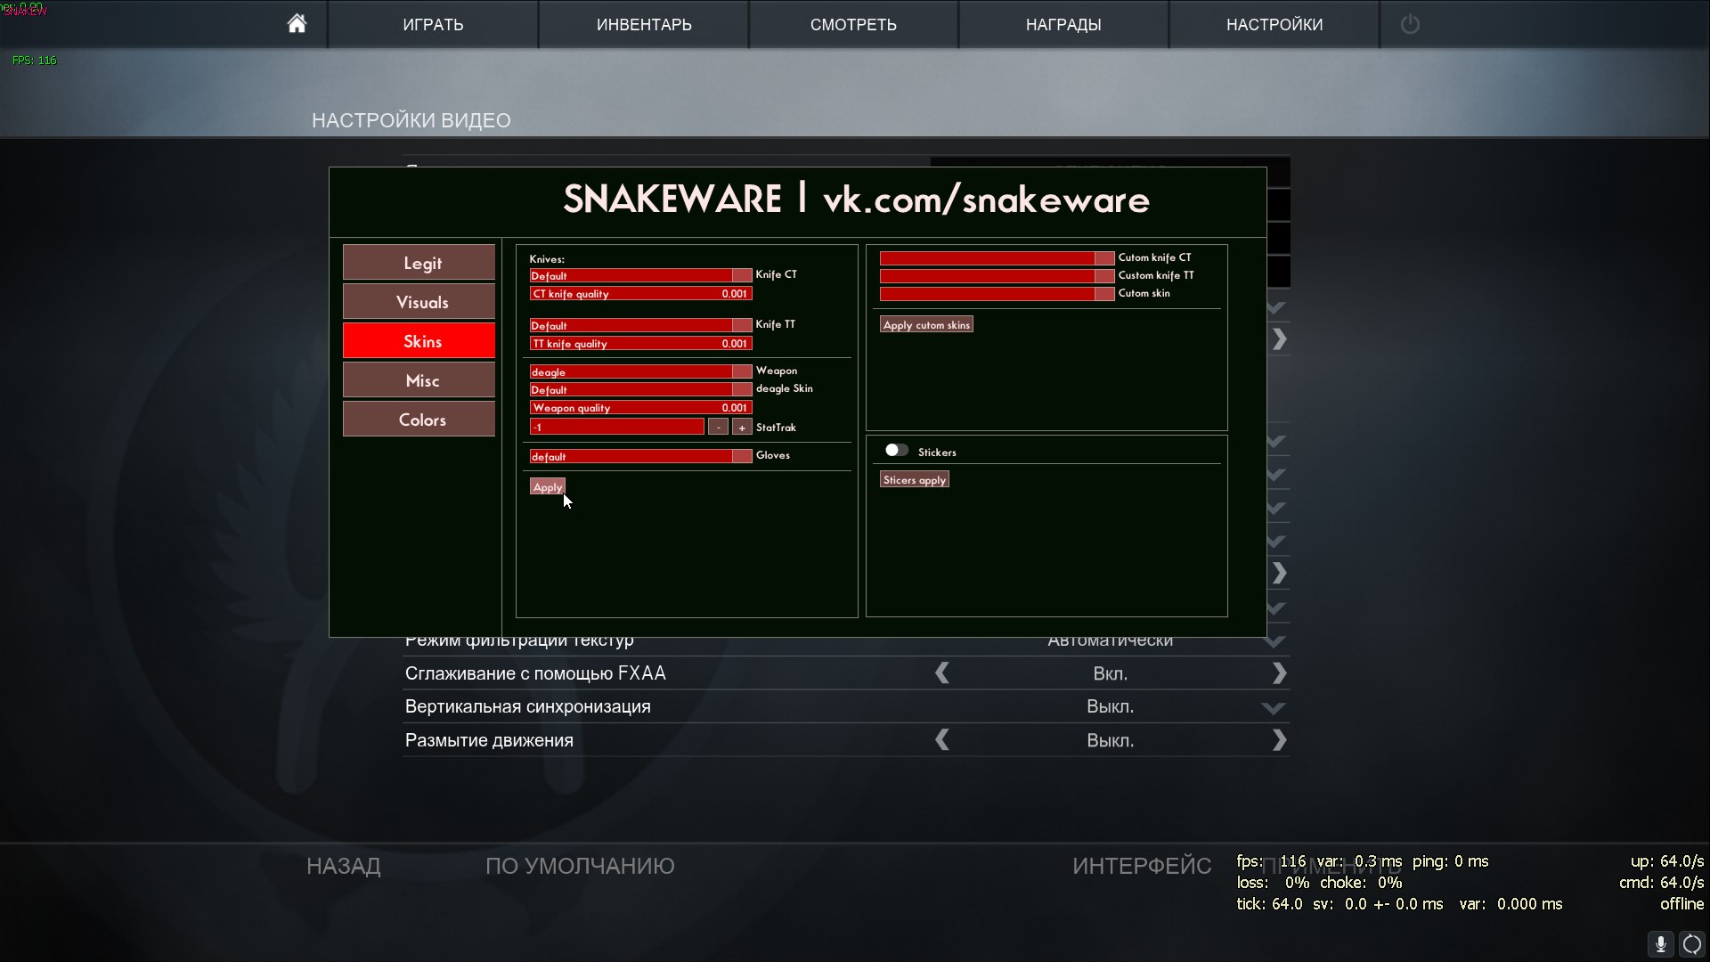The width and height of the screenshot is (1710, 962).
Task: Open the ИНВЕНТАРЬ menu
Action: [x=644, y=25]
